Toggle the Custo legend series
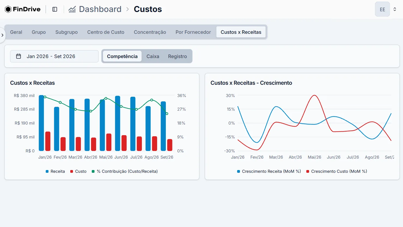403x227 pixels. point(78,171)
